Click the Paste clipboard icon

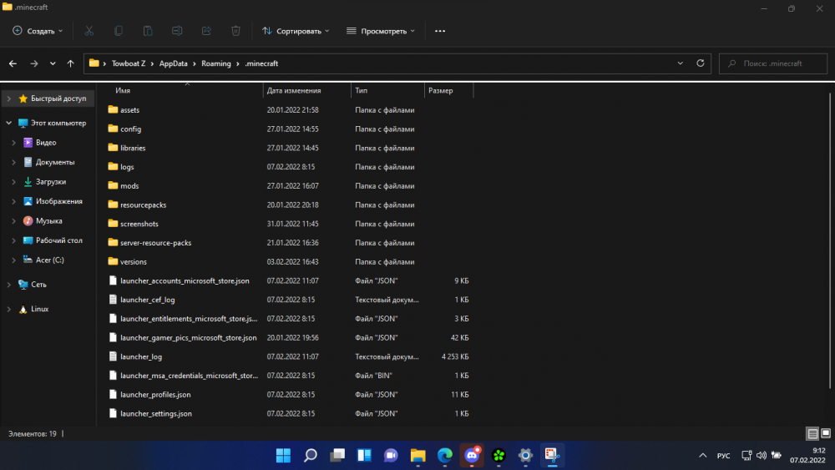click(148, 31)
